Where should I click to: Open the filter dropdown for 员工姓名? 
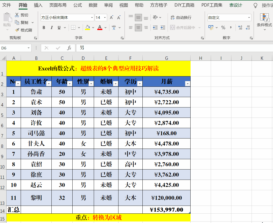(x=49, y=84)
